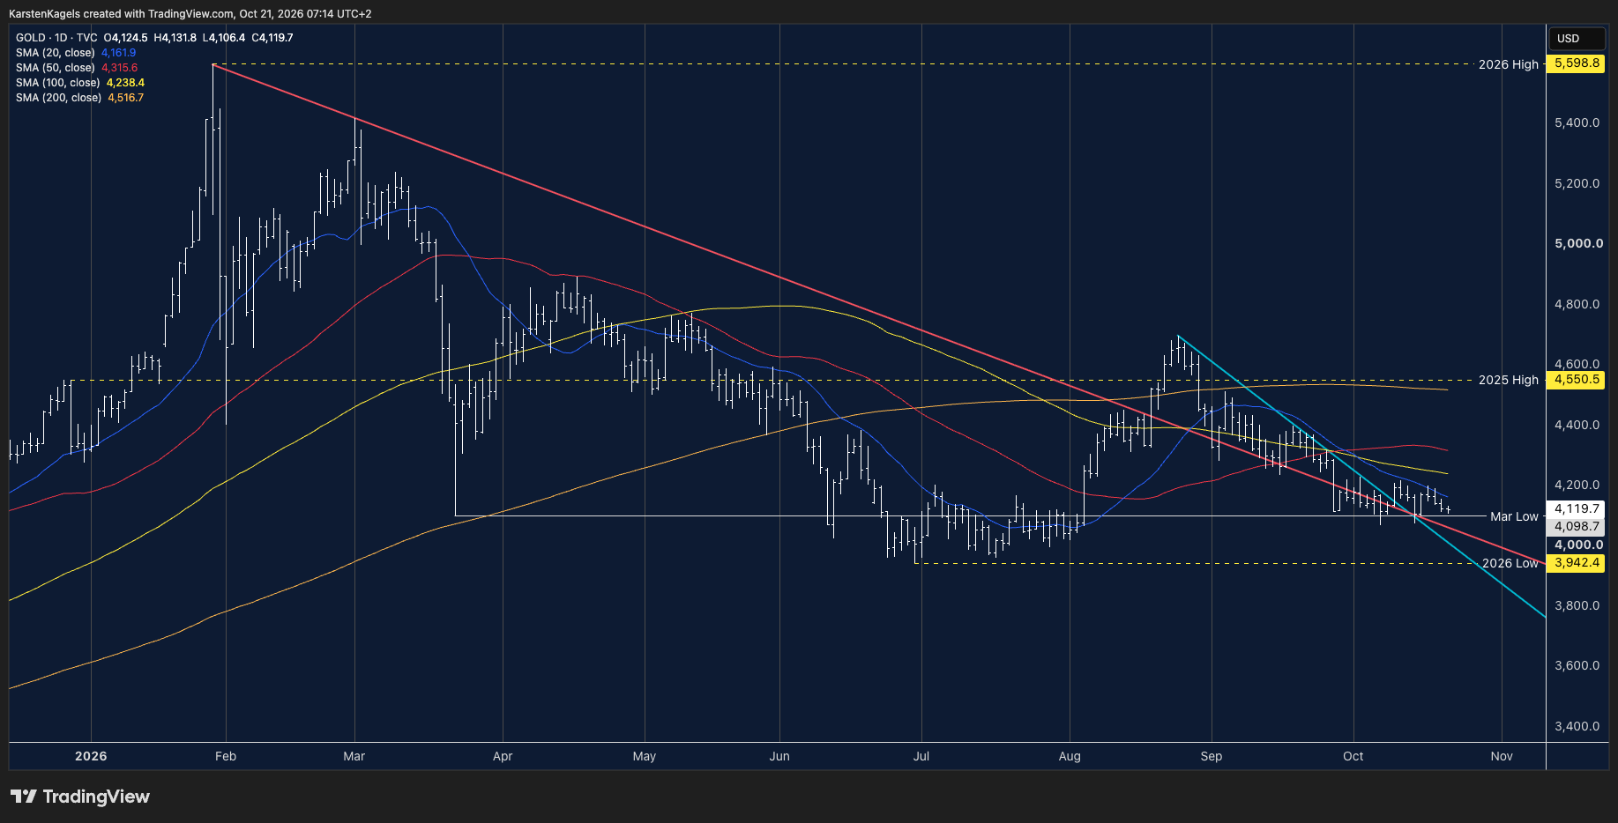Click the SMA 50 value 4,315.6

pyautogui.click(x=119, y=68)
